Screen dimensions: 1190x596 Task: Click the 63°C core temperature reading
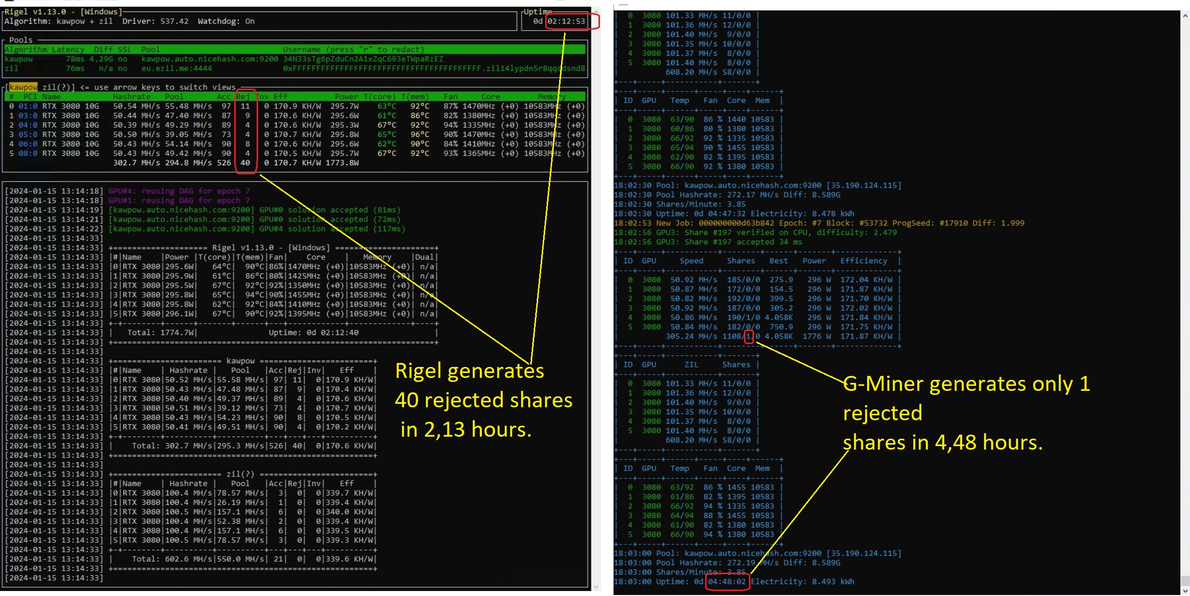coord(387,107)
